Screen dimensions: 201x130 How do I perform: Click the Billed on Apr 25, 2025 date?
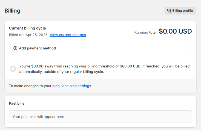click(x=28, y=35)
